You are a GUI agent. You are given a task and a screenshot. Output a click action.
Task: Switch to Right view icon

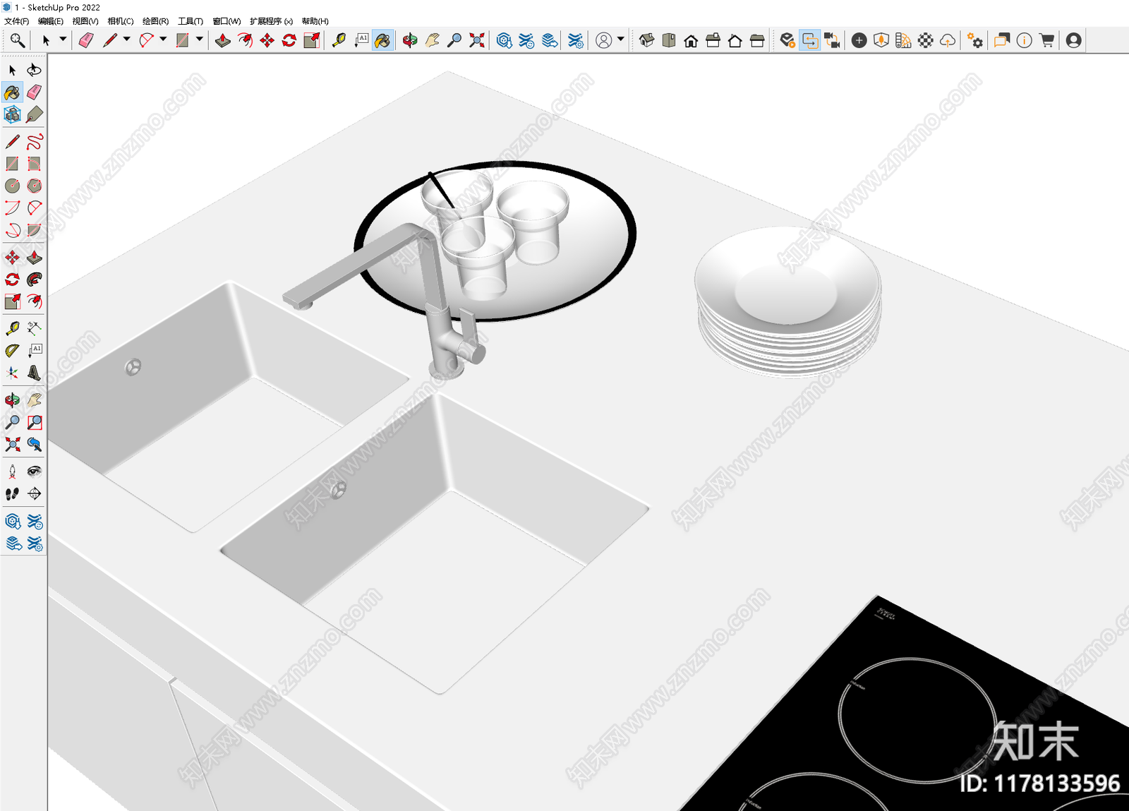[x=713, y=40]
